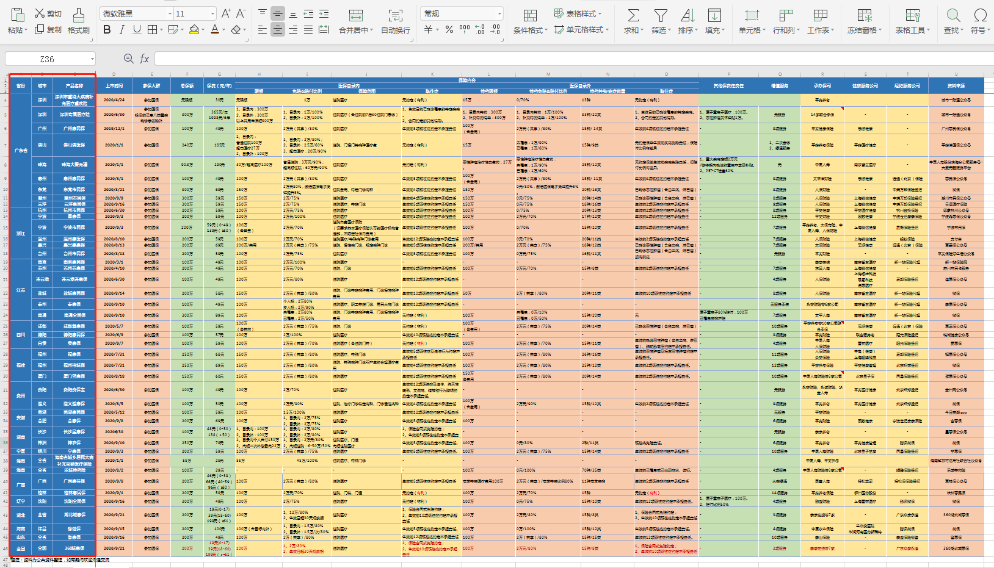This screenshot has width=994, height=568.
Task: Click the Fill (填充) icon
Action: 714,15
